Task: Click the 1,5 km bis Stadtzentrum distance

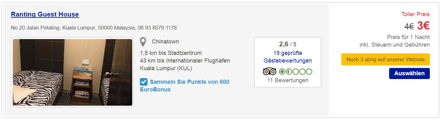Action: tap(171, 53)
